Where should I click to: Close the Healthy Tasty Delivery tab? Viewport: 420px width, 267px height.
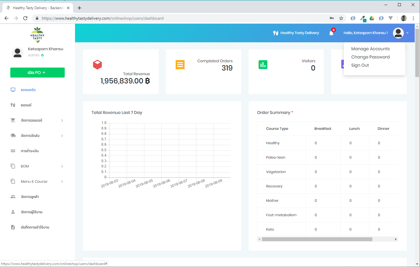click(68, 8)
